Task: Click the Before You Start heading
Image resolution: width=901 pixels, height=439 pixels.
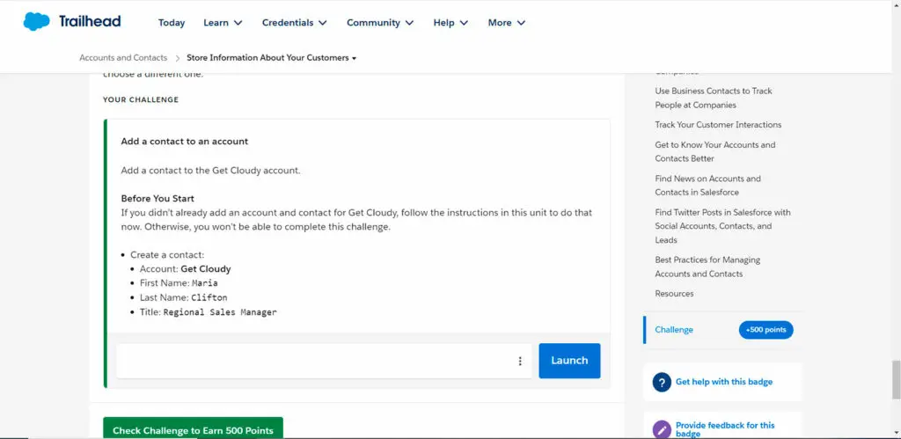Action: pos(157,199)
